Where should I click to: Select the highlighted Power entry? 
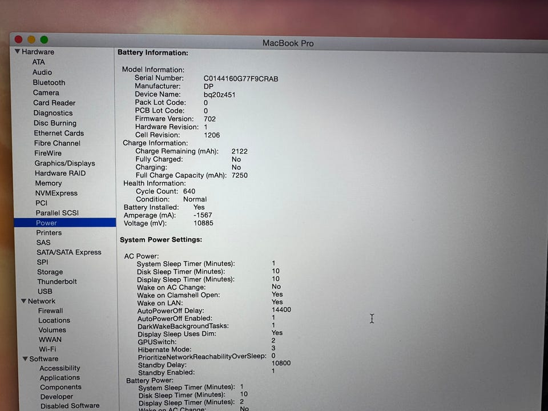coord(65,223)
